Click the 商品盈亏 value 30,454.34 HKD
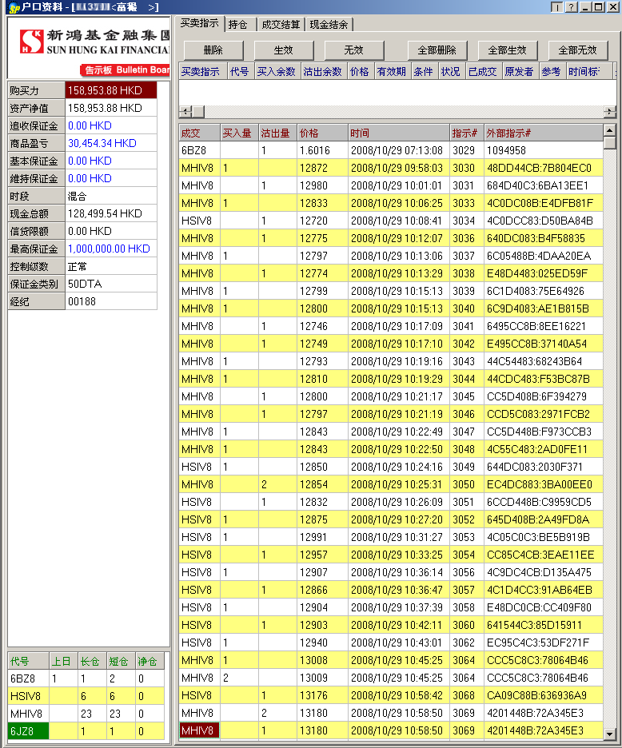Viewport: 622px width, 748px height. point(111,143)
